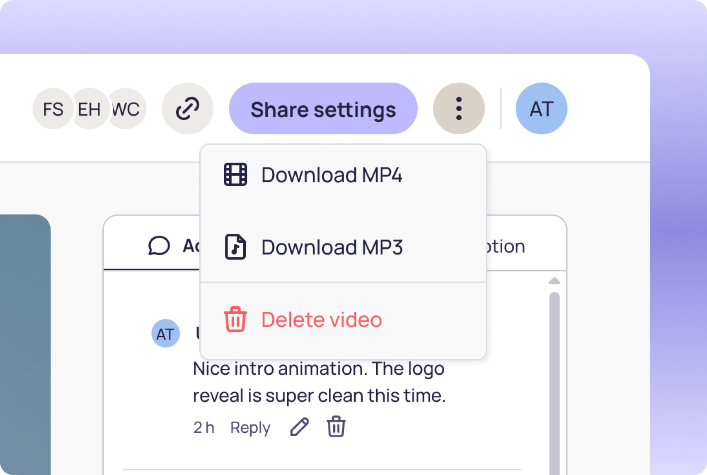Image resolution: width=707 pixels, height=475 pixels.
Task: Select Download MP4 from the menu
Action: tap(332, 175)
